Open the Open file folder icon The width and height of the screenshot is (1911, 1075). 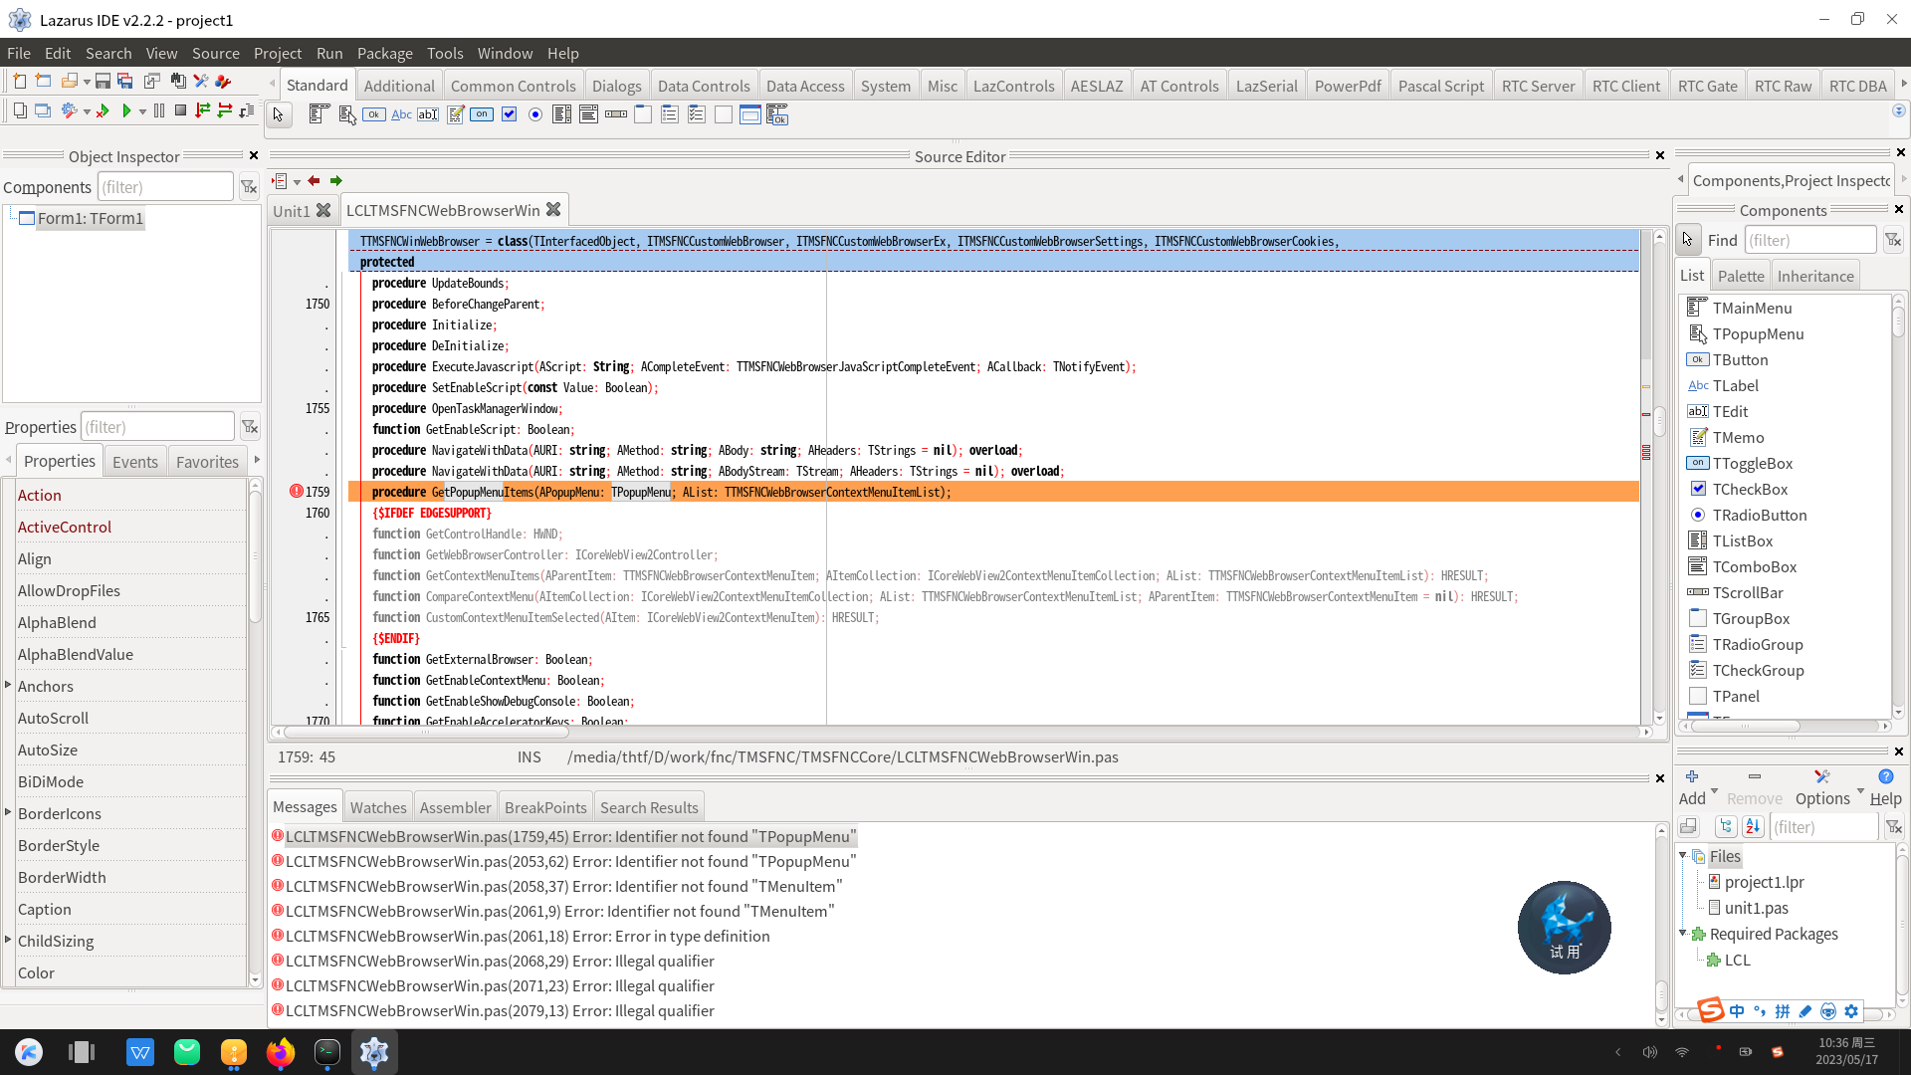[x=69, y=82]
